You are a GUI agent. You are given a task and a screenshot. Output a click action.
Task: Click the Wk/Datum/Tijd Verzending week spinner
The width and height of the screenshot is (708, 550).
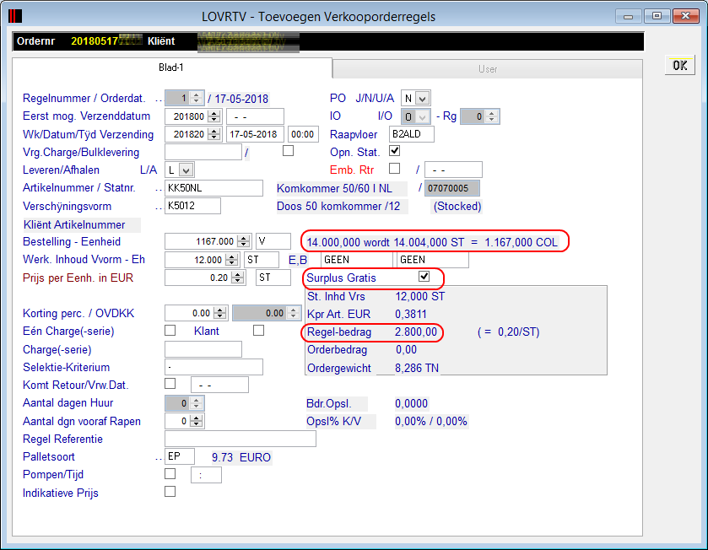pyautogui.click(x=214, y=134)
